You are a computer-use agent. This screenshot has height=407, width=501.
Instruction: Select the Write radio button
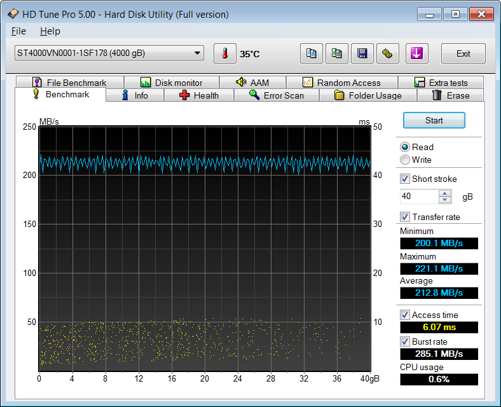(405, 160)
